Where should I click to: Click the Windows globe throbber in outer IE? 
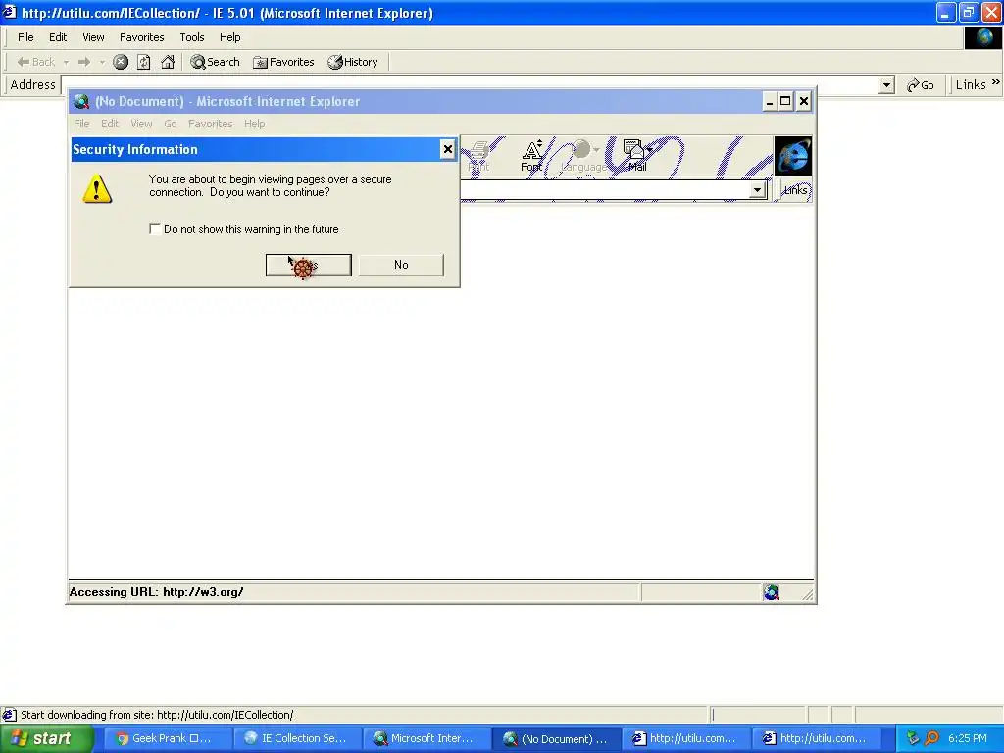click(983, 38)
